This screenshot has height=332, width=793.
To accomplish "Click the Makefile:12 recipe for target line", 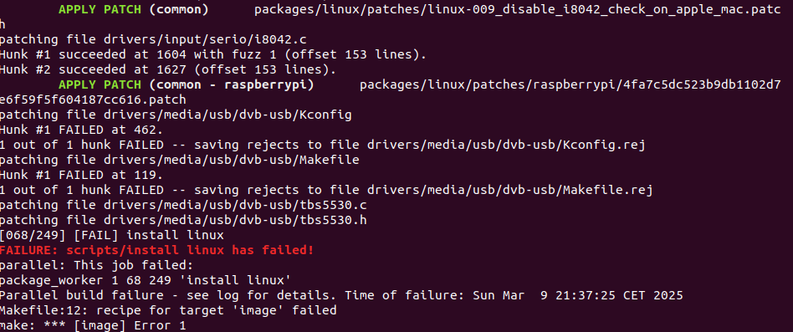I will point(168,309).
